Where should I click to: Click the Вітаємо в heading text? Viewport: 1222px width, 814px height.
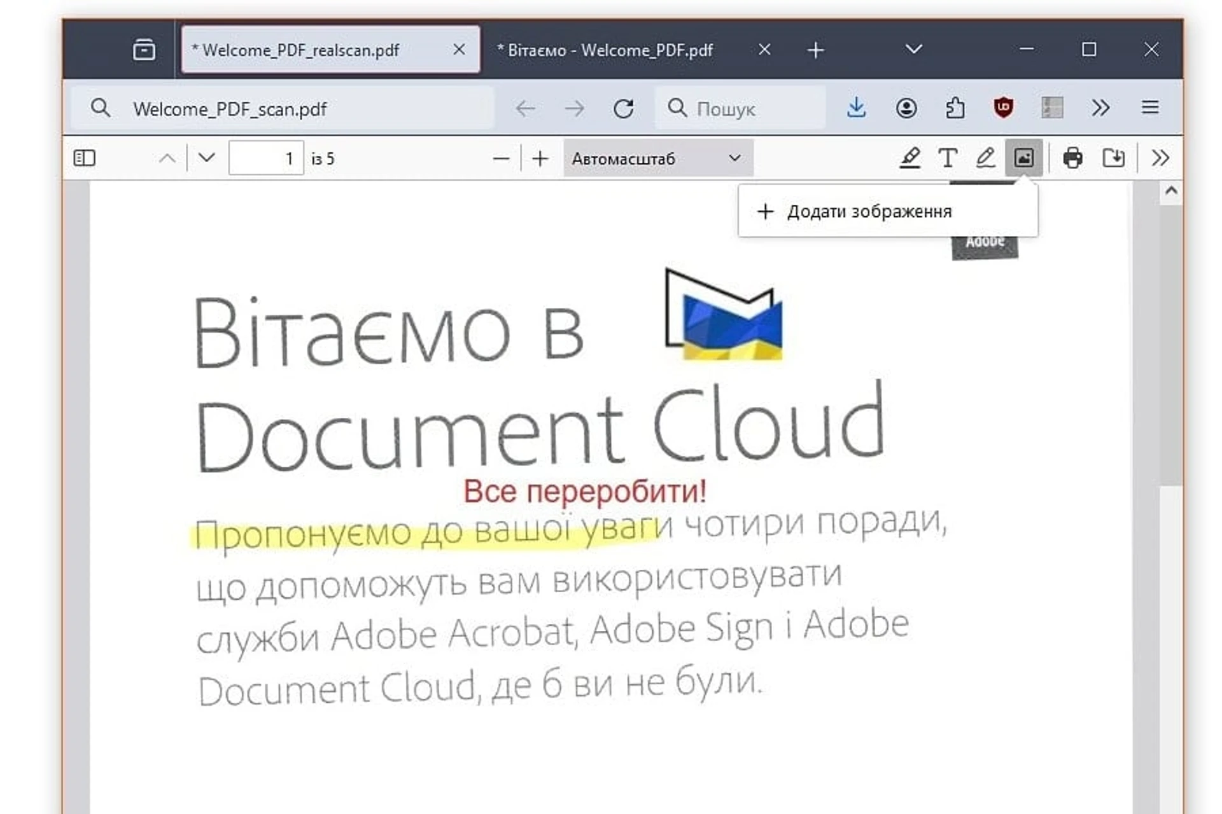(388, 333)
